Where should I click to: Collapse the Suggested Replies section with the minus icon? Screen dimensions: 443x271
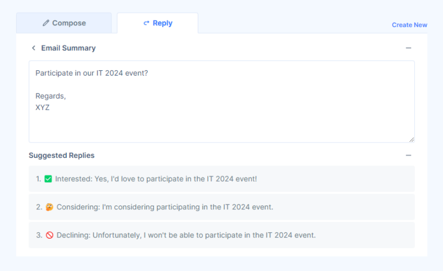(408, 155)
